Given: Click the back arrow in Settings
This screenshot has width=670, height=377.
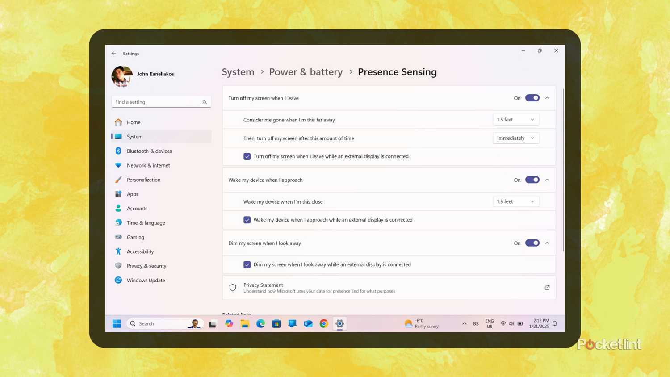Looking at the screenshot, I should [113, 53].
